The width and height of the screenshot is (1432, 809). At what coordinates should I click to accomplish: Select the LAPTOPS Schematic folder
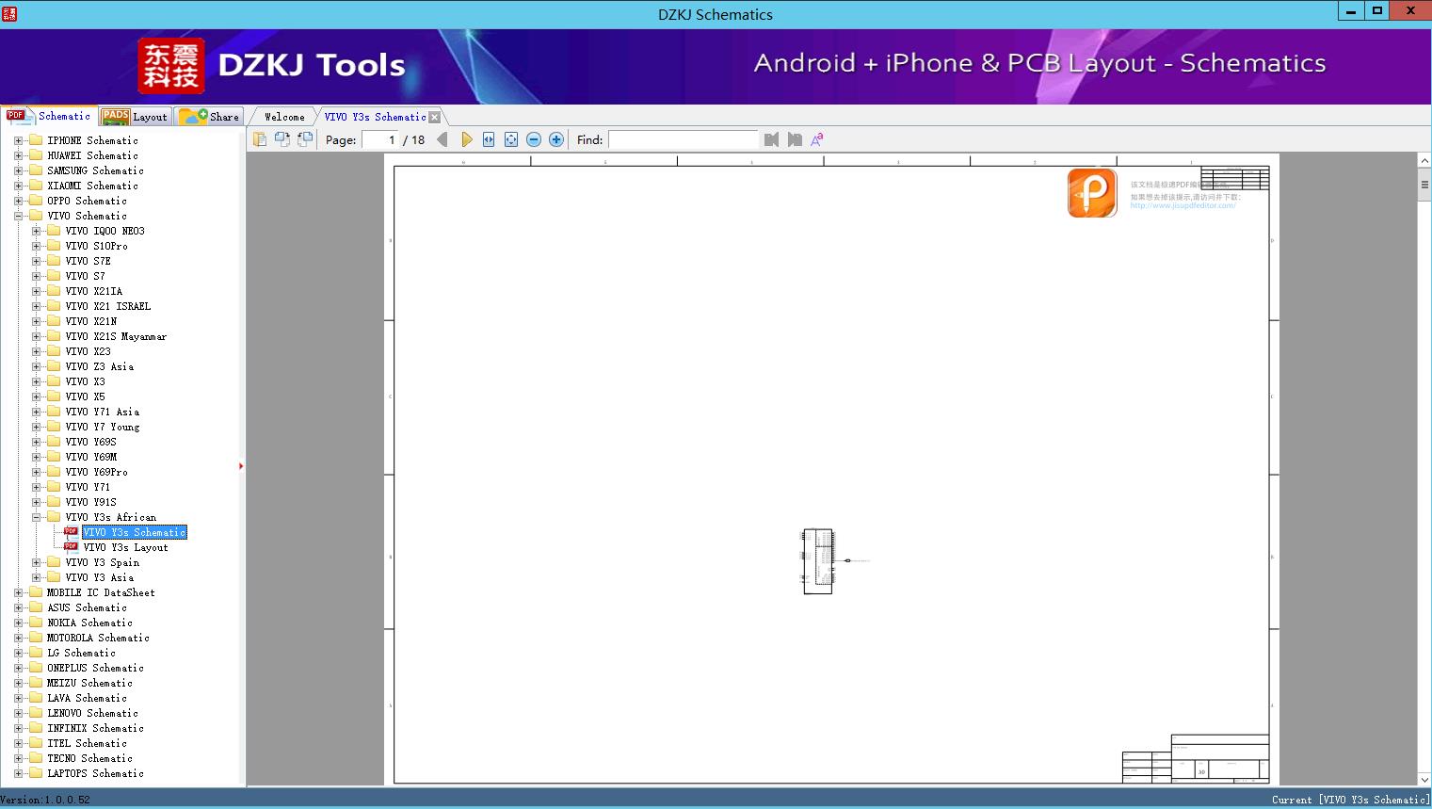[x=95, y=773]
